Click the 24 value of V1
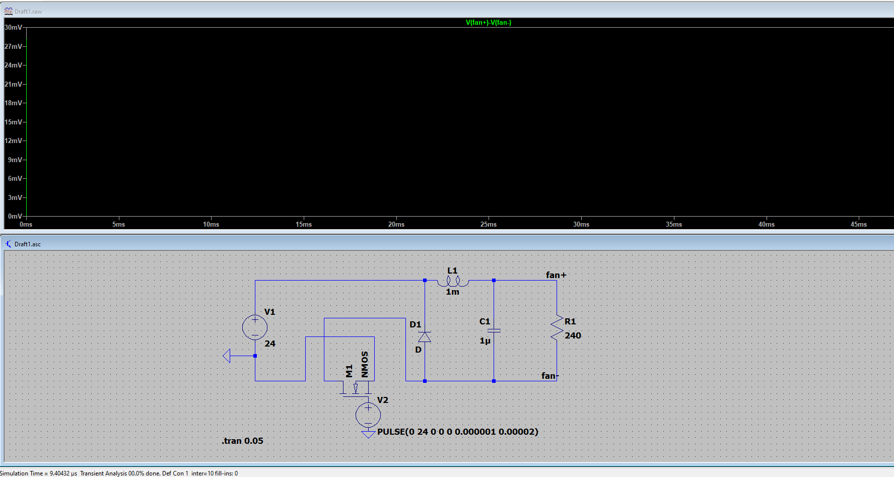The image size is (894, 477). click(x=270, y=344)
